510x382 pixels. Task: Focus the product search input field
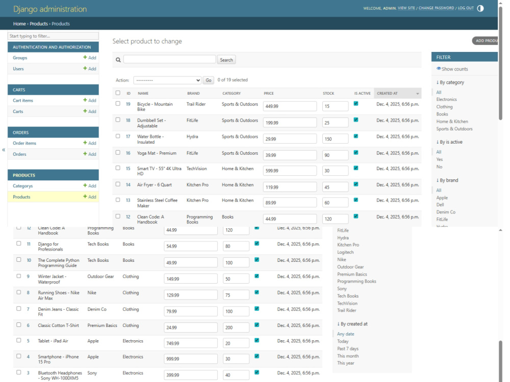[169, 59]
